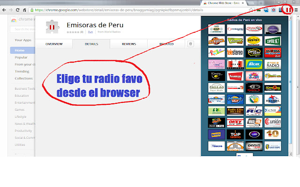Open the Games category

tap(20, 110)
